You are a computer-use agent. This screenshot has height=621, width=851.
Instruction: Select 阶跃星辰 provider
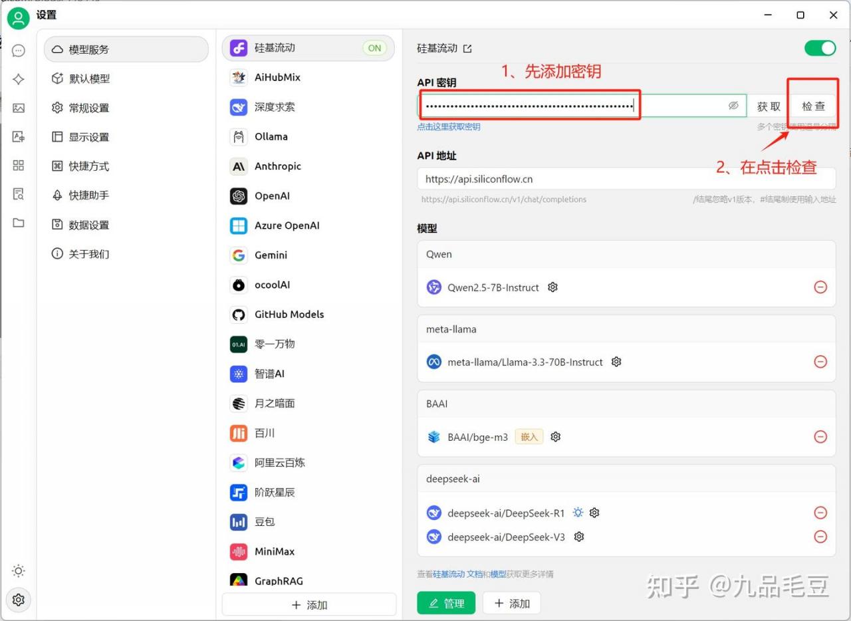click(308, 492)
